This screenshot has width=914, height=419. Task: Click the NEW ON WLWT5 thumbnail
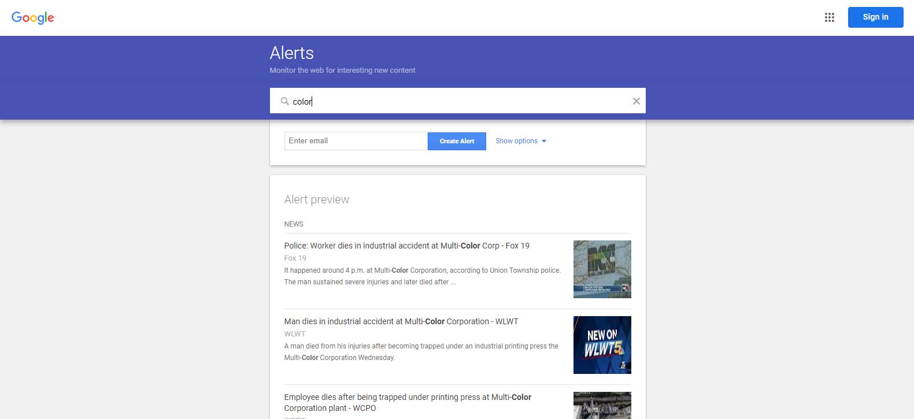(x=602, y=345)
